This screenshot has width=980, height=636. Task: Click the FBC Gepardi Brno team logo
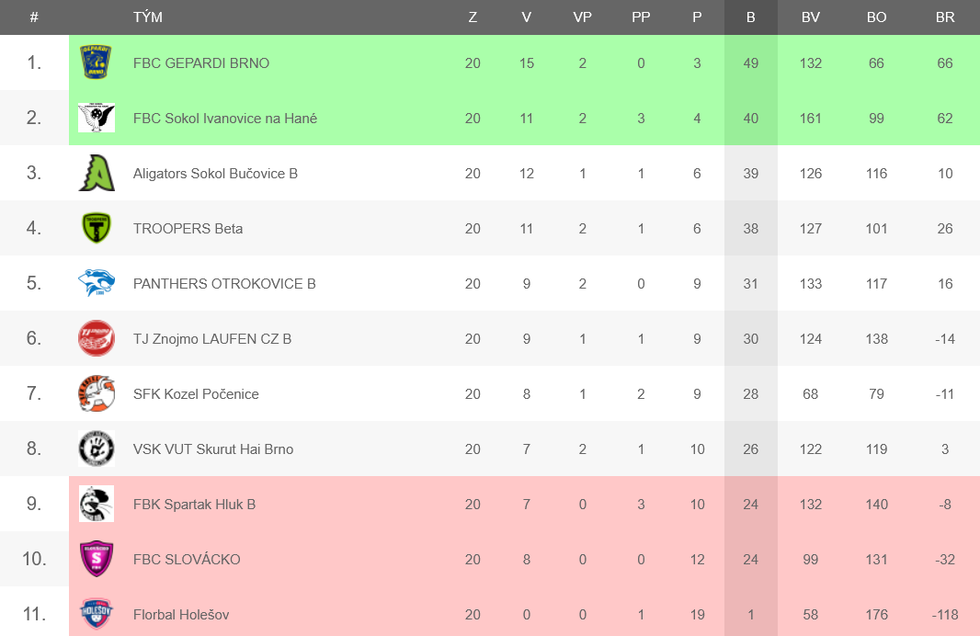click(97, 62)
